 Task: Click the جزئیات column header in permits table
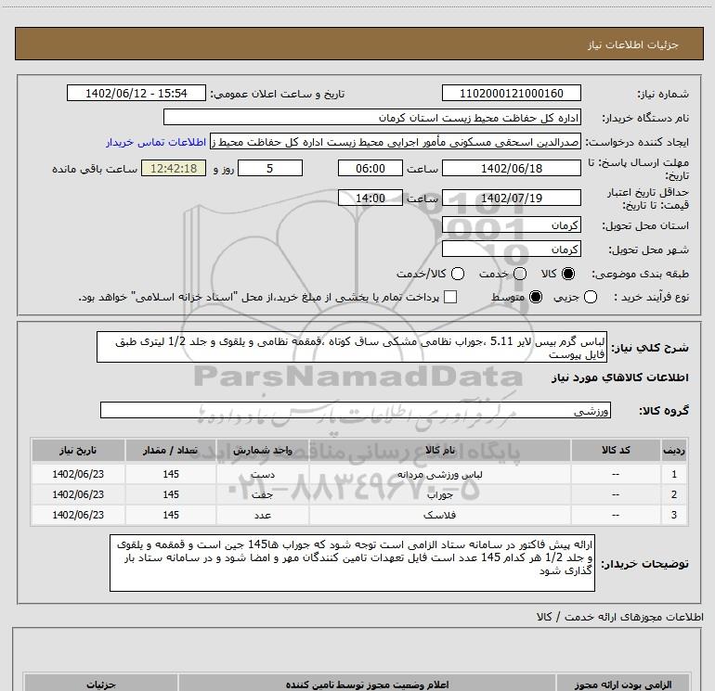(x=101, y=685)
